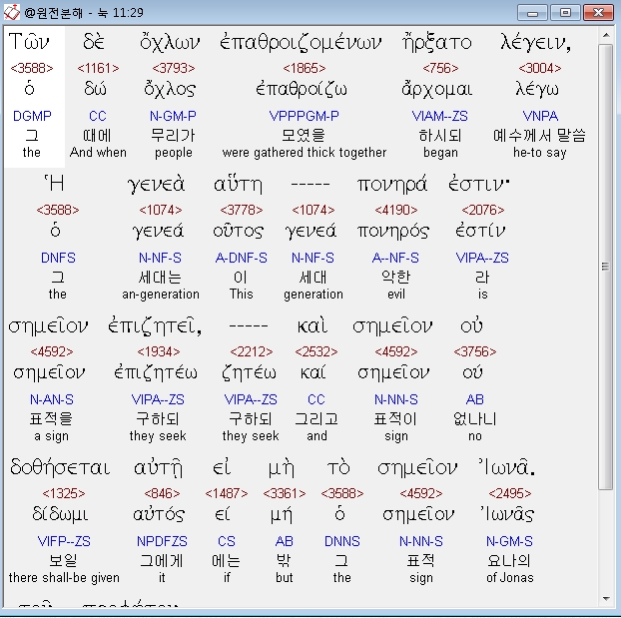Click the Greek word ἐπιζητεῖ

tap(155, 326)
